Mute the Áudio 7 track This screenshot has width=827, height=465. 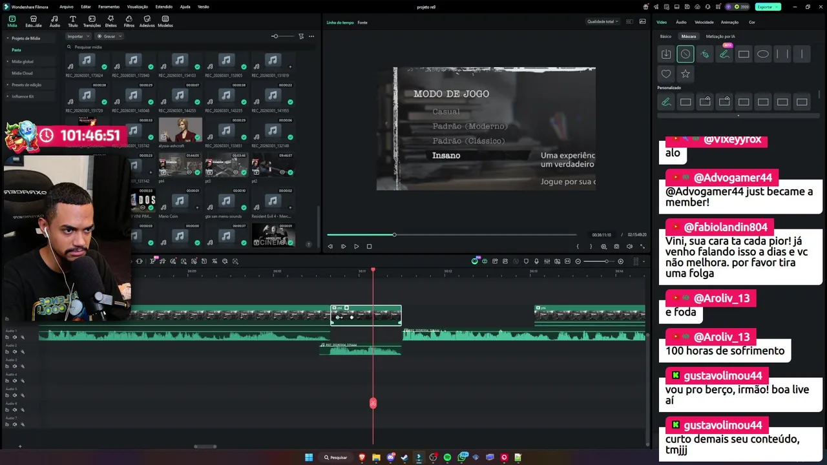tap(15, 424)
